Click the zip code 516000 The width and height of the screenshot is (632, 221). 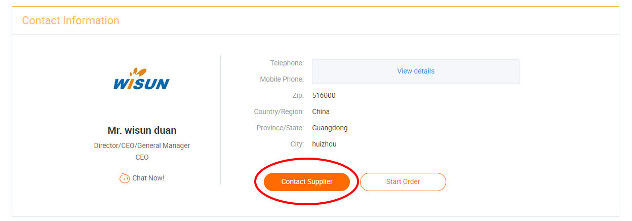(324, 96)
